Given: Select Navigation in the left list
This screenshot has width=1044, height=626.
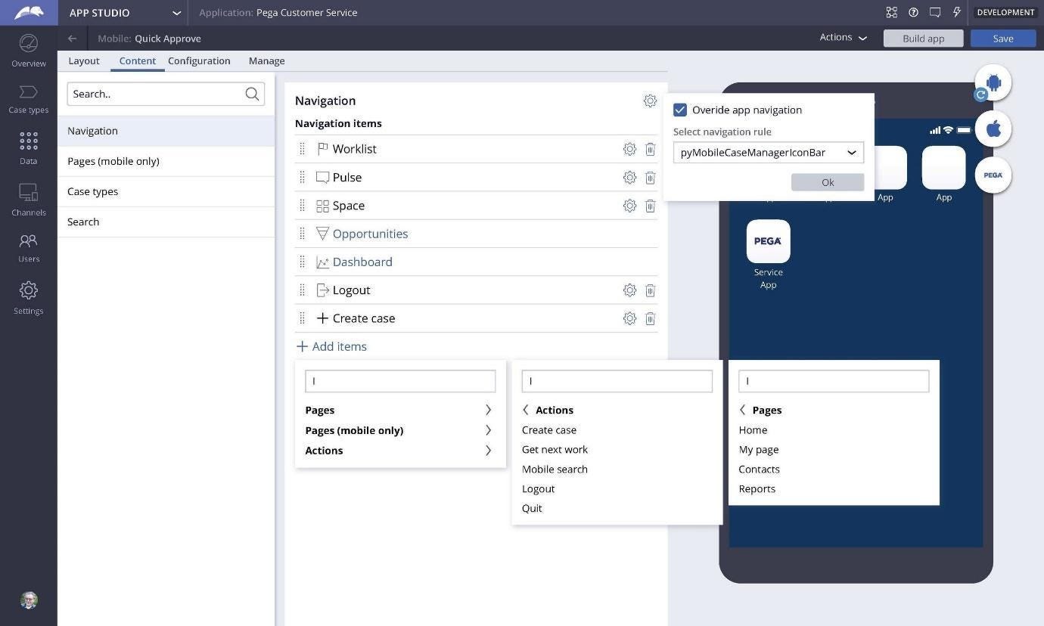Looking at the screenshot, I should pyautogui.click(x=166, y=131).
